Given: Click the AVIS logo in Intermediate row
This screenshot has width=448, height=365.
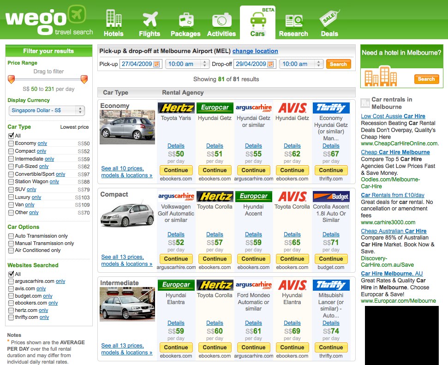Looking at the screenshot, I should pyautogui.click(x=293, y=285).
